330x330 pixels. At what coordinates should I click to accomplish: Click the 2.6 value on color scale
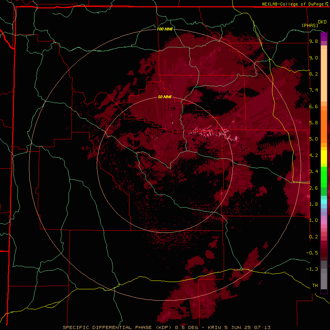pos(313,188)
